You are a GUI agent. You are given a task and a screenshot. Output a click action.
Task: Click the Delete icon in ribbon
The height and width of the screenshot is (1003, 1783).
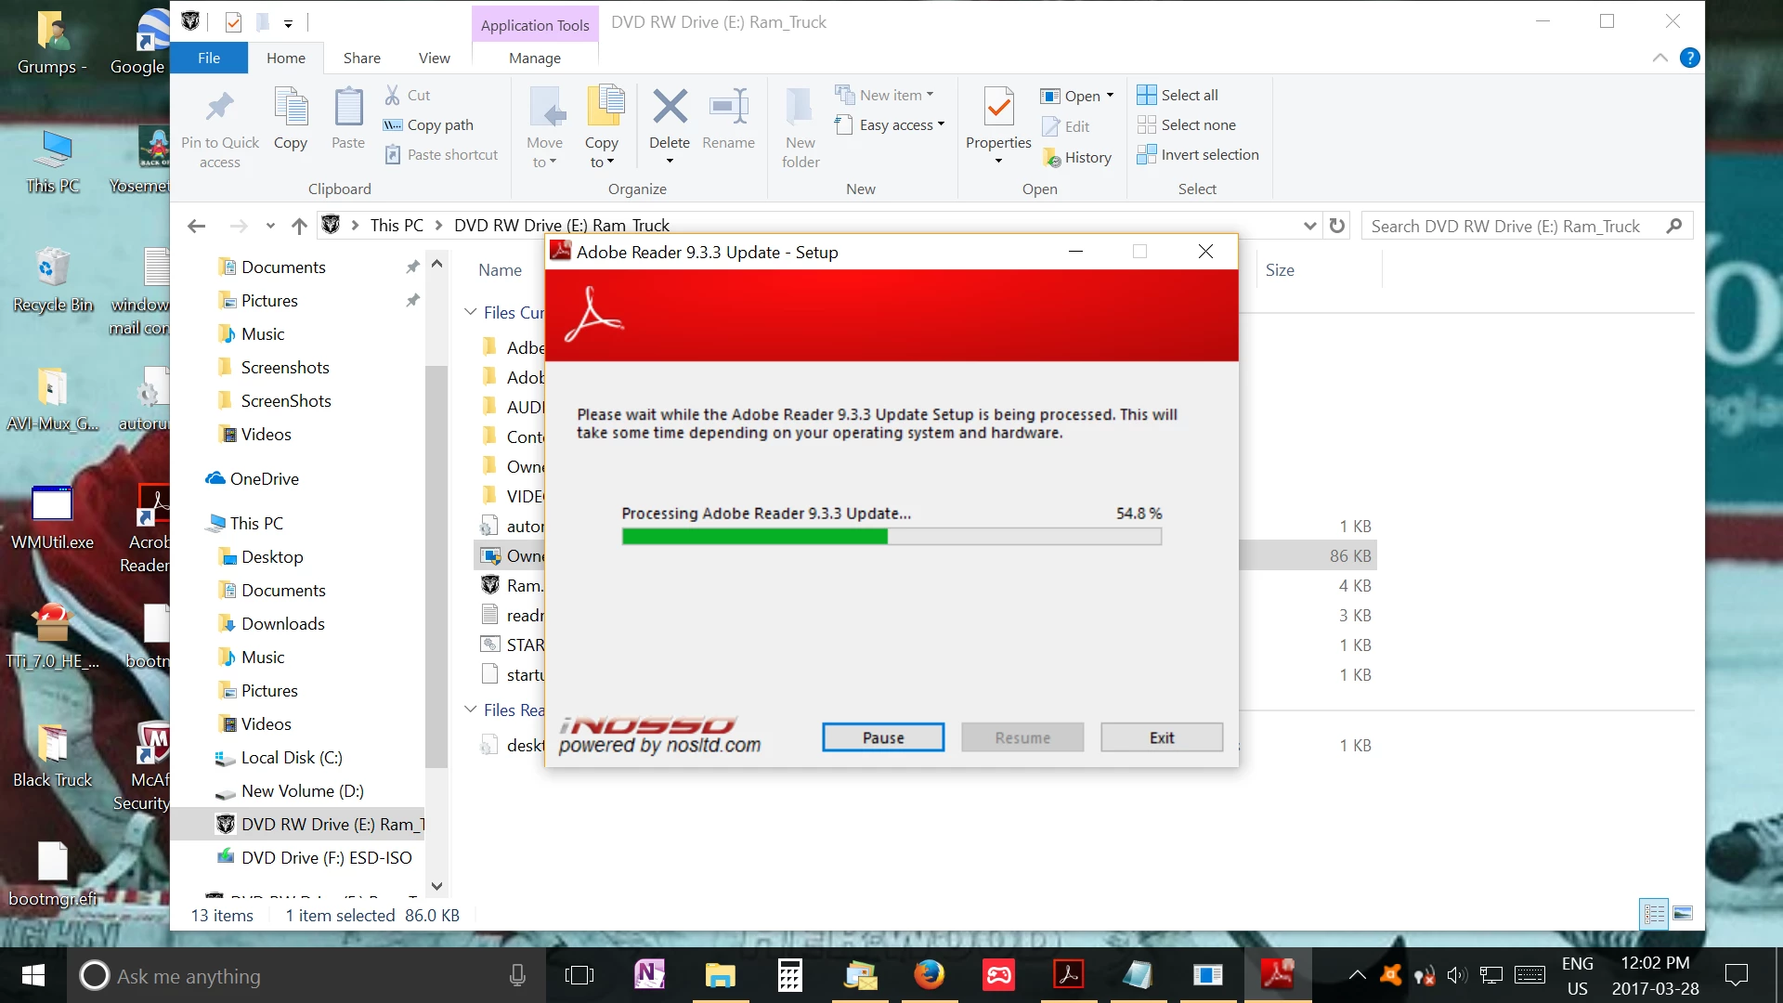click(x=669, y=108)
